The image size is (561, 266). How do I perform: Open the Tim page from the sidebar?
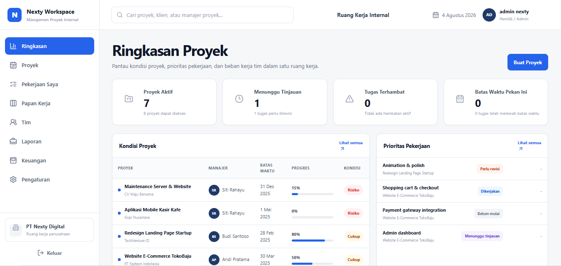49,122
